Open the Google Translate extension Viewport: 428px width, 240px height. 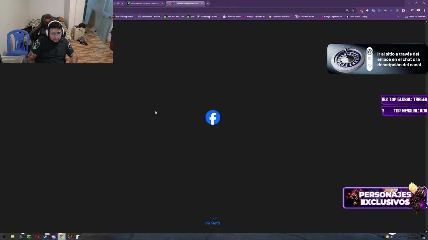[373, 10]
